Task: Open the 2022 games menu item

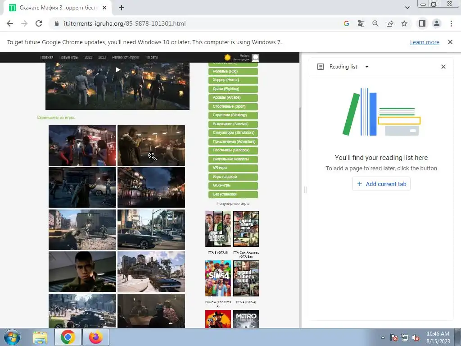Action: point(88,57)
